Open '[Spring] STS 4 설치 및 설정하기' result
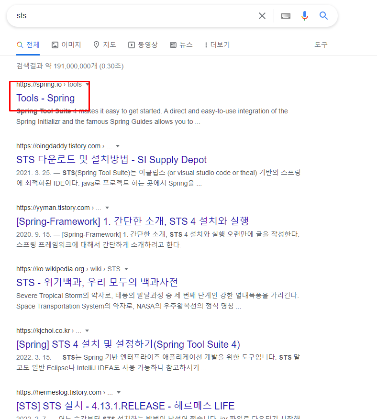This screenshot has width=377, height=419. [x=128, y=344]
